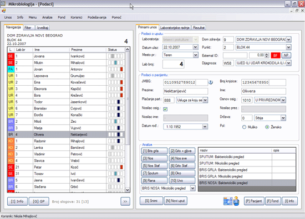The image size is (305, 219).
Task: Open the BRIS NOSA Mikološki pregled dropdown
Action: tap(192, 188)
